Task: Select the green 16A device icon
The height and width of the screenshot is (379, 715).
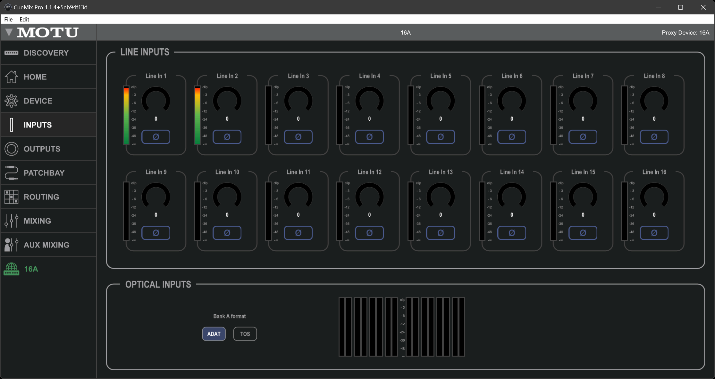Action: point(12,269)
